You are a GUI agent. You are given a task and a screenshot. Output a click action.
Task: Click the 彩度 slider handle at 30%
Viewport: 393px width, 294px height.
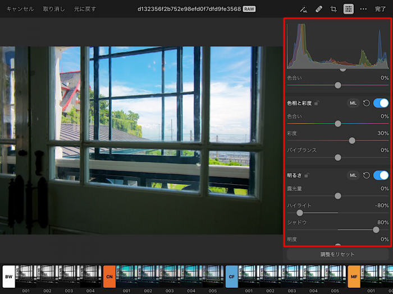pos(352,141)
